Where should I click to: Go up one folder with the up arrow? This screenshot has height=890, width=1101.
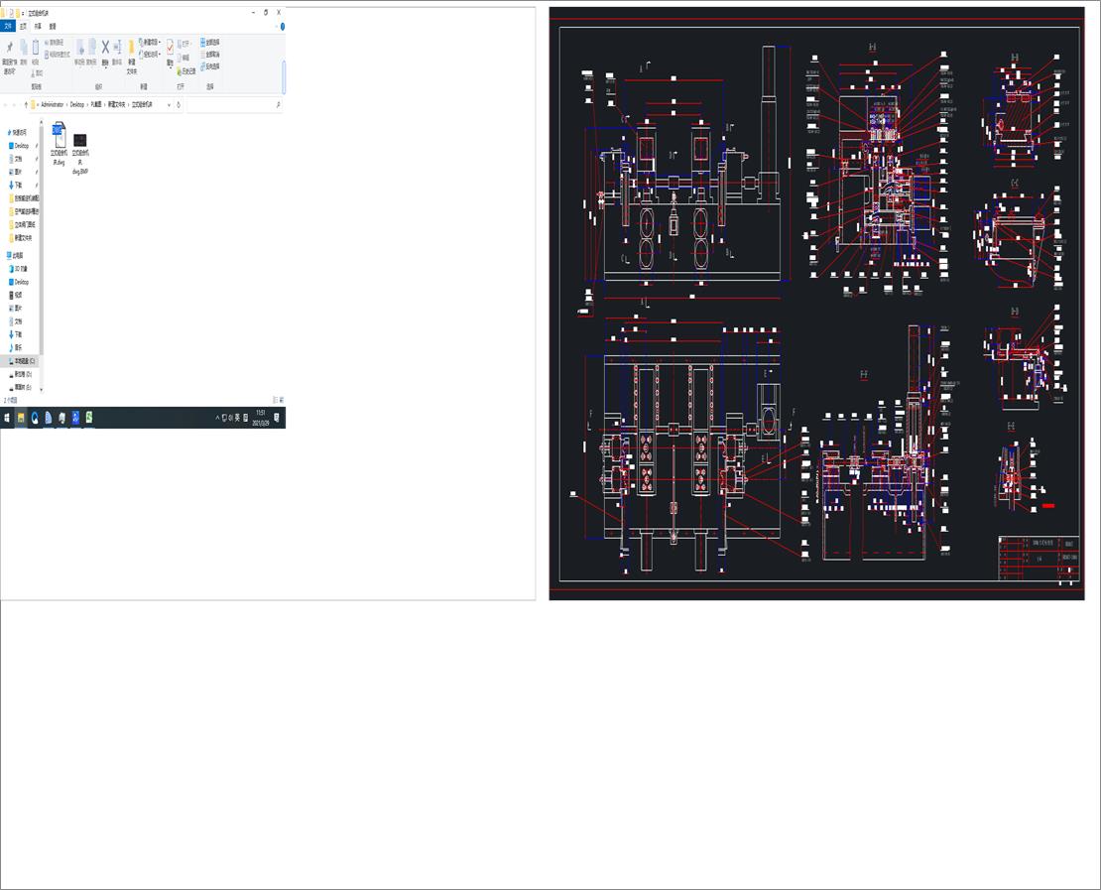pyautogui.click(x=27, y=104)
